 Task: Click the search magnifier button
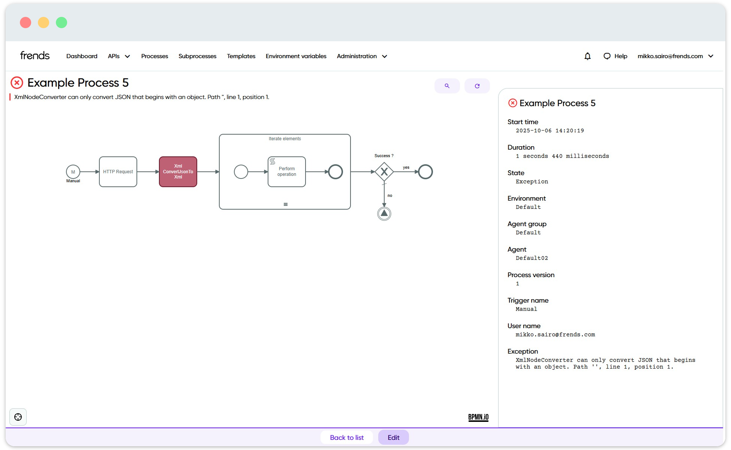(x=447, y=86)
